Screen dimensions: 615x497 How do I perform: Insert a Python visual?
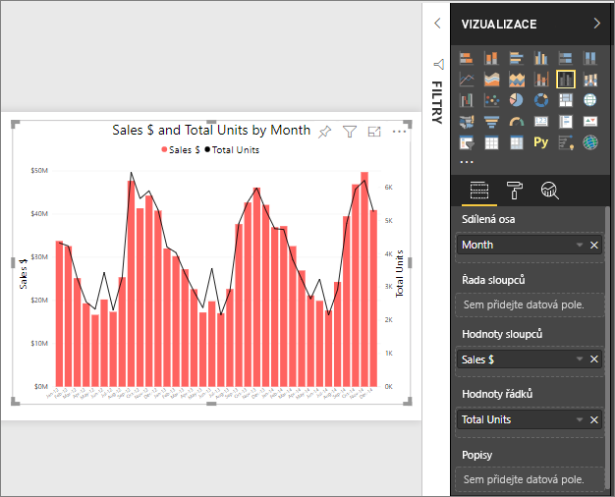point(541,142)
